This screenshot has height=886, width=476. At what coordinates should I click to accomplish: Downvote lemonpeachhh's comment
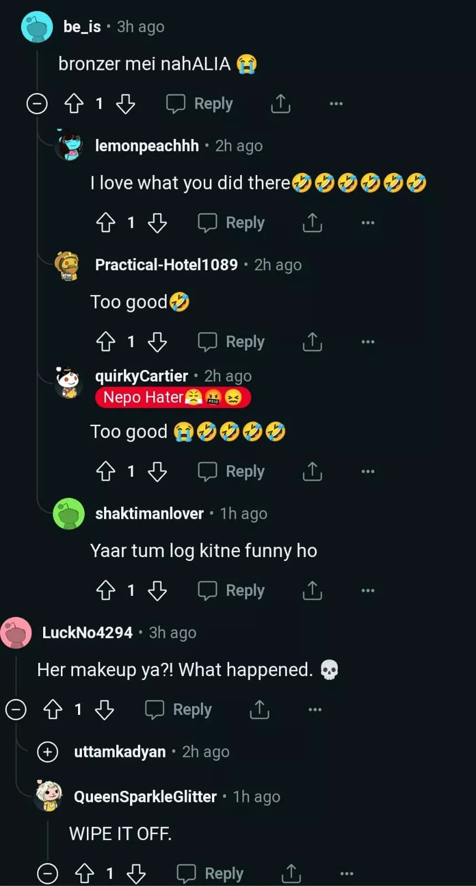point(158,223)
